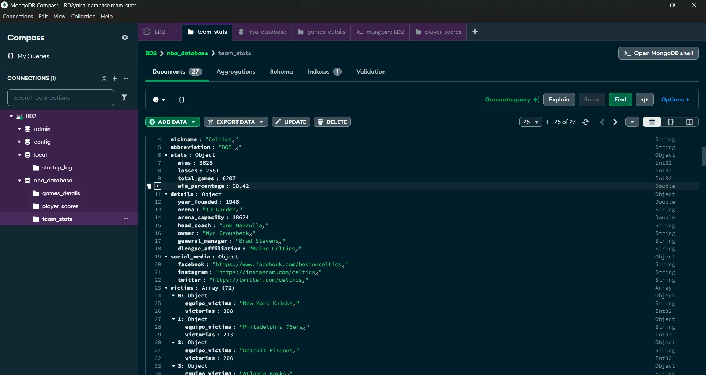Enable list view for documents

[652, 122]
